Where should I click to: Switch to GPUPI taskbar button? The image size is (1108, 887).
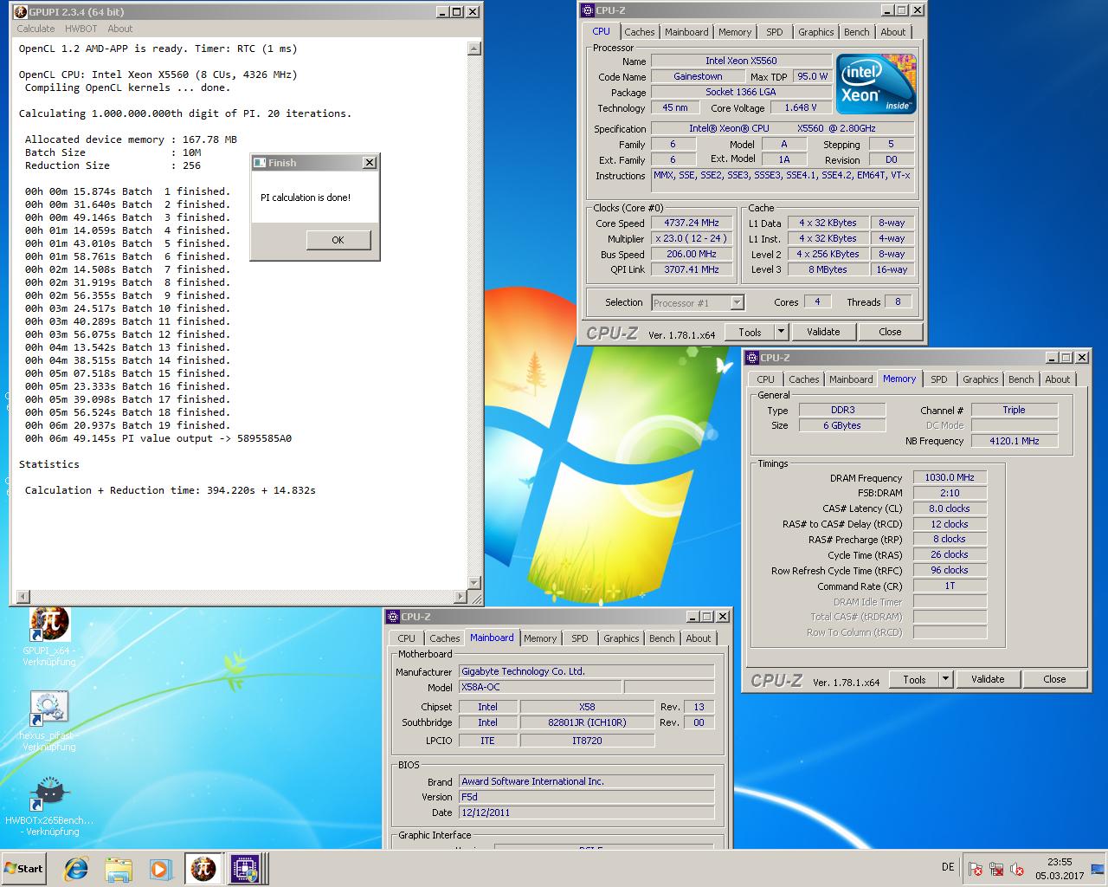203,869
